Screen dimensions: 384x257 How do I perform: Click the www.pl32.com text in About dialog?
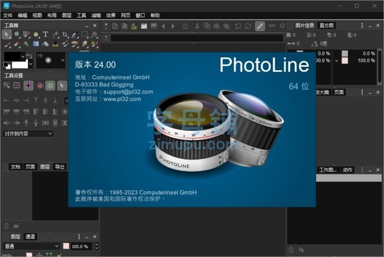(x=122, y=99)
